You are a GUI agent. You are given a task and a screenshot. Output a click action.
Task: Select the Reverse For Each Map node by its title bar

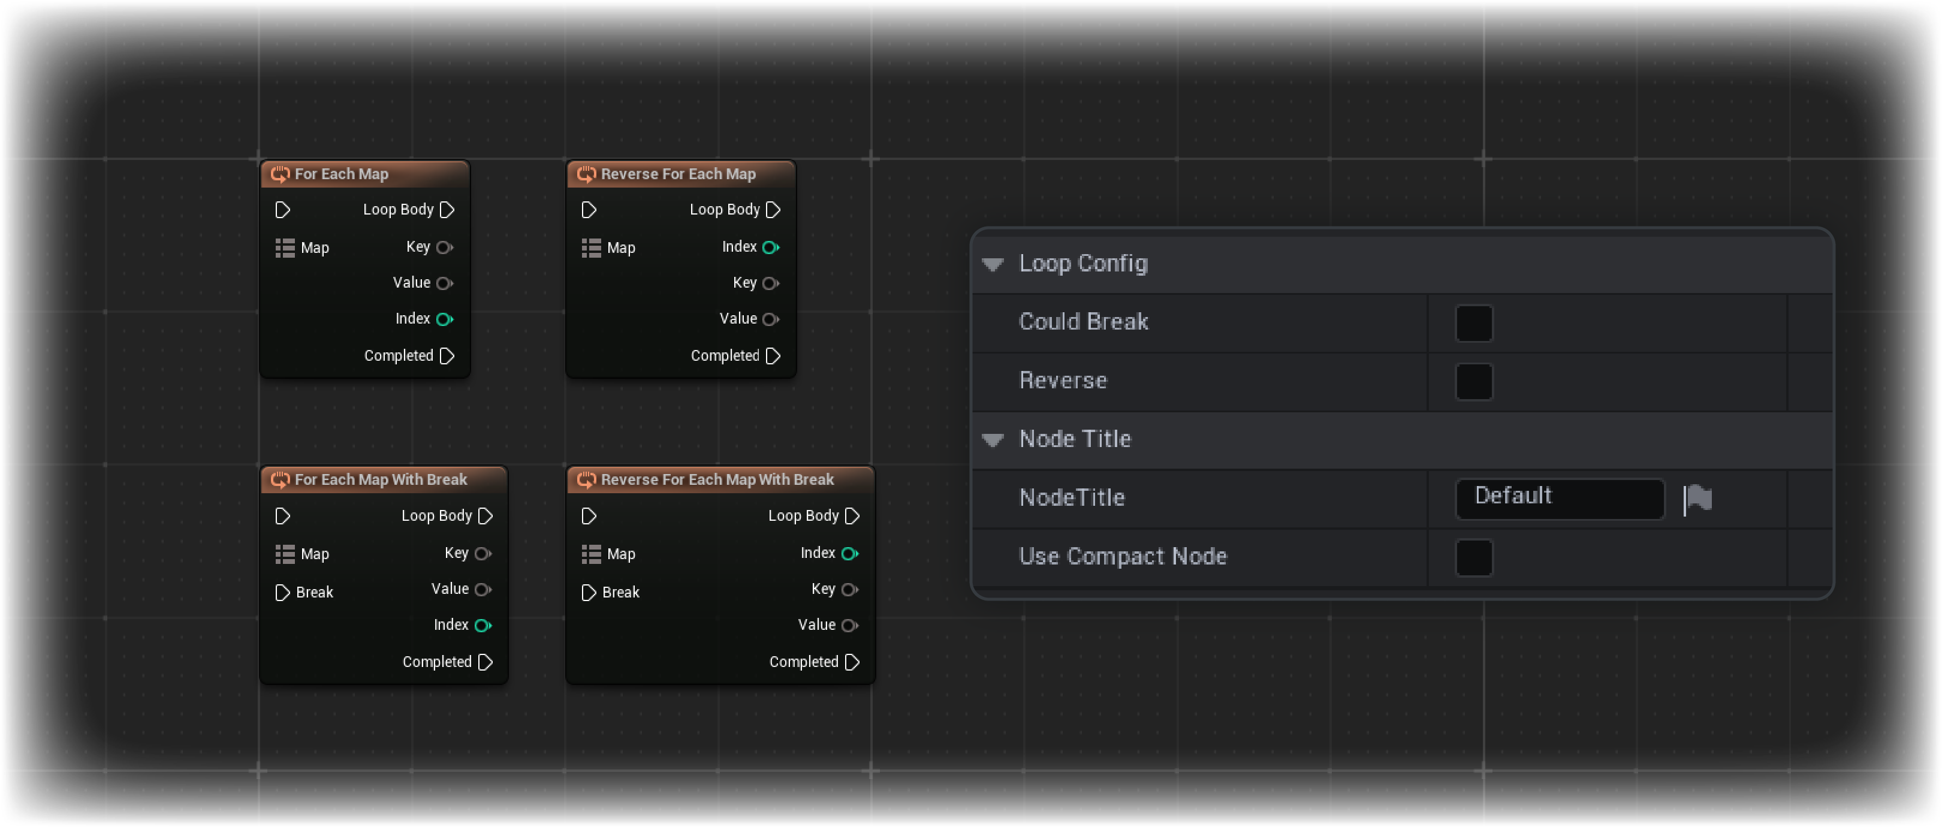[678, 173]
